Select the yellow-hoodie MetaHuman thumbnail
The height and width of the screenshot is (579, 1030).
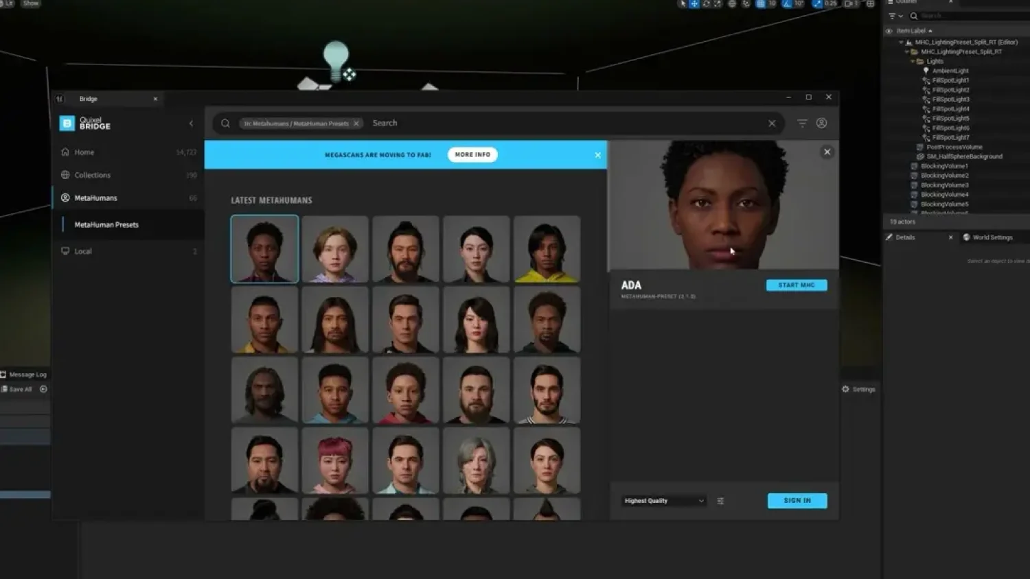coord(547,249)
